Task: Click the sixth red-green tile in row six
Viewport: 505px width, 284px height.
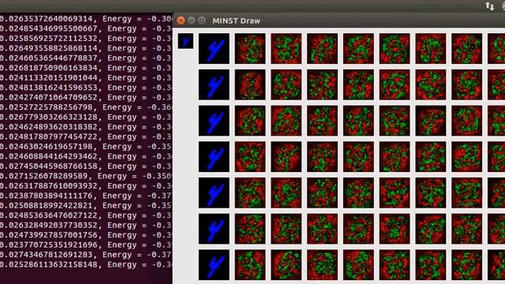Action: click(x=431, y=229)
